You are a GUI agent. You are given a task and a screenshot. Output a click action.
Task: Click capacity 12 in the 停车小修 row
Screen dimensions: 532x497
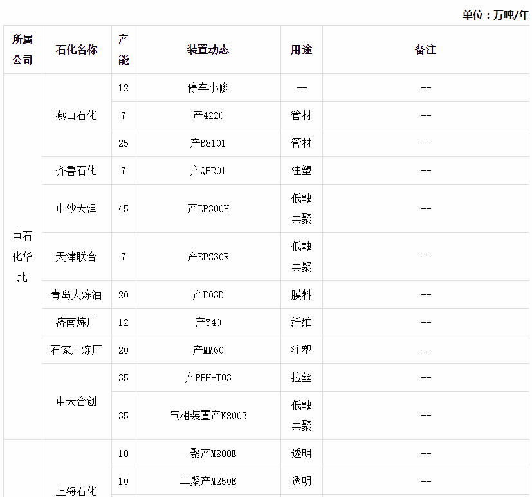[124, 88]
